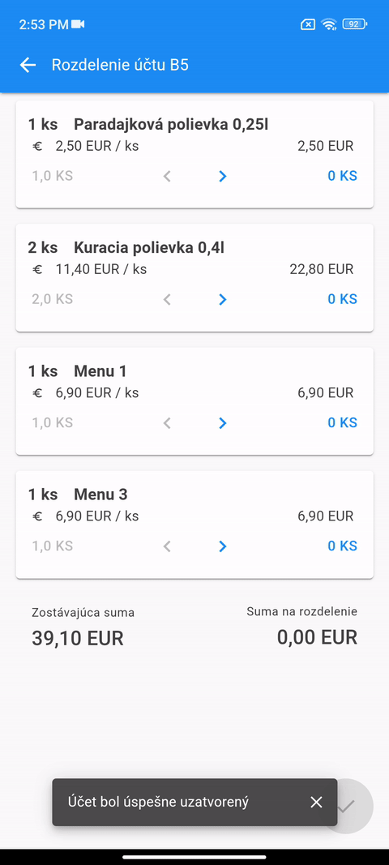The height and width of the screenshot is (865, 389).
Task: Confirm split with the checkmark floating button
Action: tap(346, 806)
